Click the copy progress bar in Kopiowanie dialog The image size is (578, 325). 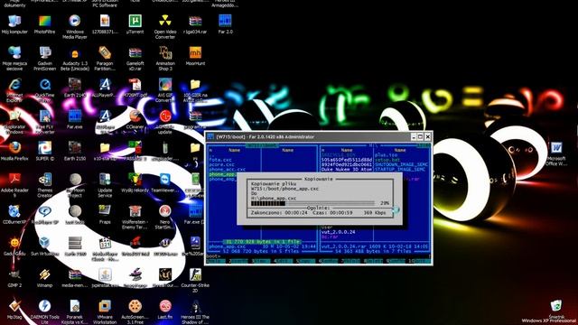[x=312, y=203]
